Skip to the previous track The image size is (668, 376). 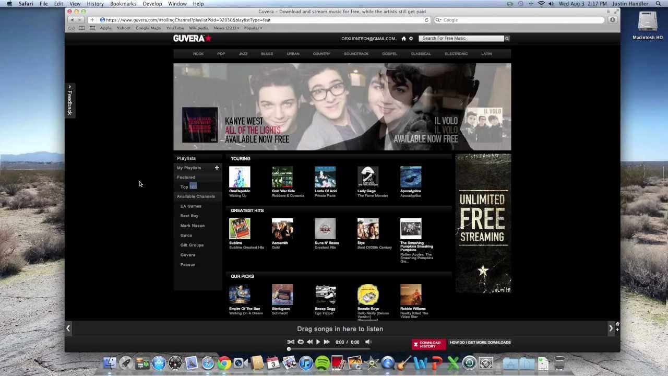pos(309,342)
